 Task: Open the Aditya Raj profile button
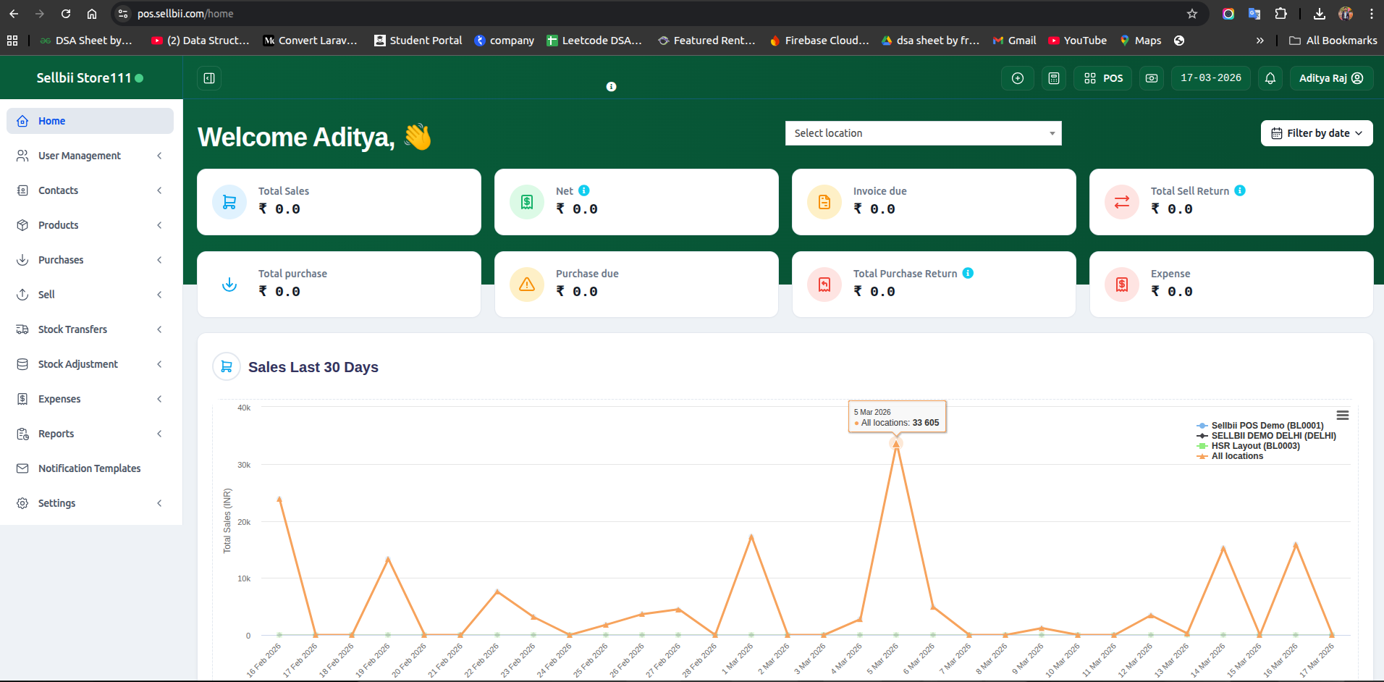pyautogui.click(x=1330, y=78)
